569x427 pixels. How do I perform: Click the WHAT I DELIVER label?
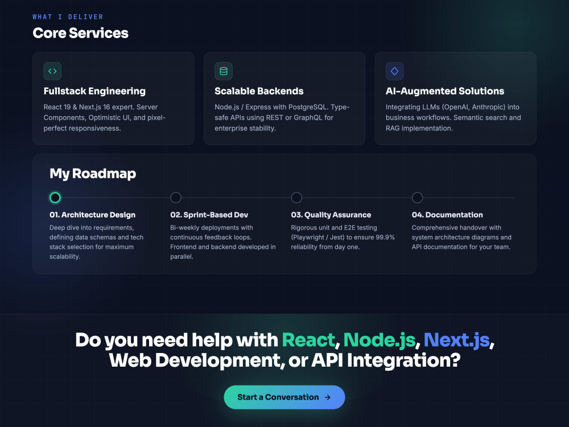(68, 17)
